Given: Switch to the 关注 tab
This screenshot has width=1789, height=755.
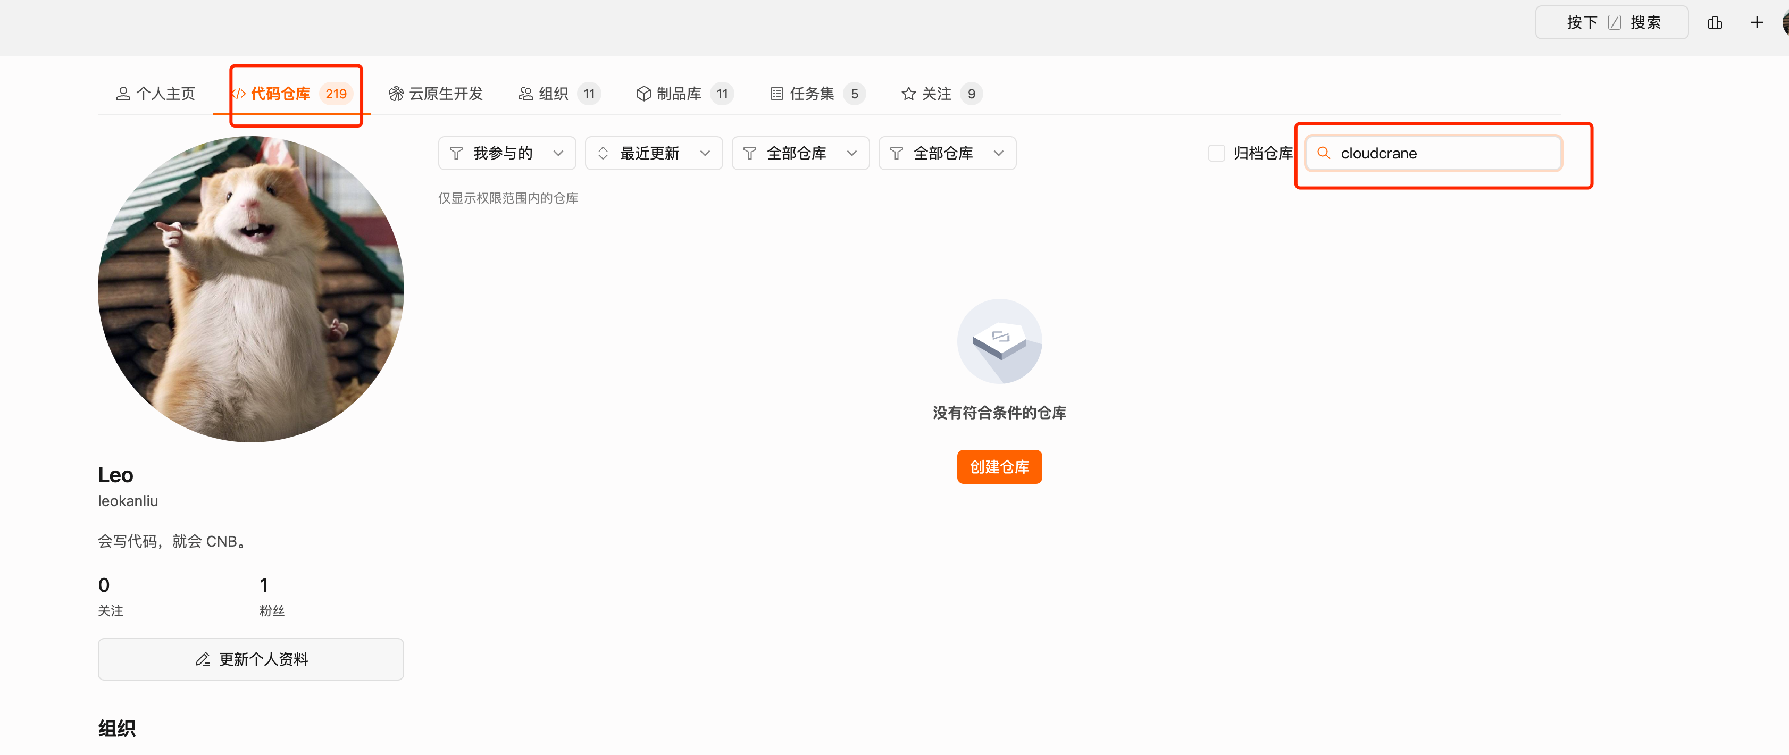Looking at the screenshot, I should (x=933, y=93).
